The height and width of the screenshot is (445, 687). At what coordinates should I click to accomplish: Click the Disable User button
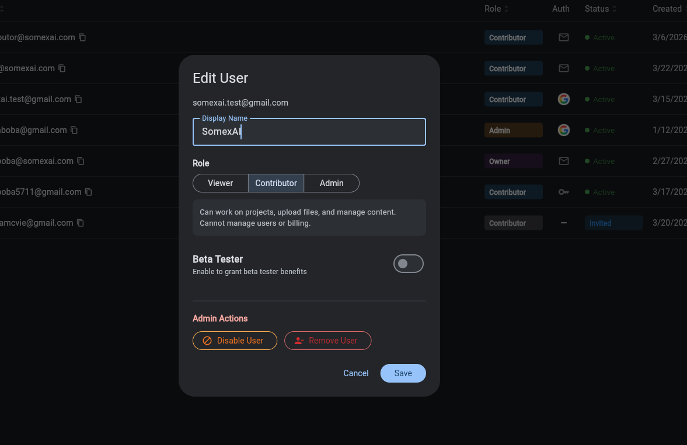click(x=235, y=340)
